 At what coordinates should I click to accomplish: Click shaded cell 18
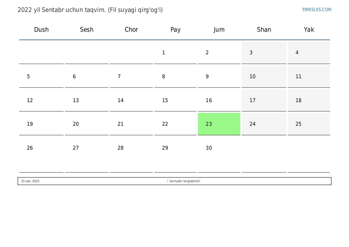pos(309,100)
